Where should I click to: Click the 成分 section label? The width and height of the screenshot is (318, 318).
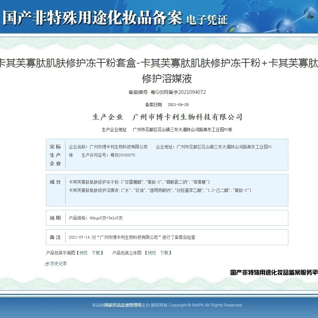click(x=55, y=182)
